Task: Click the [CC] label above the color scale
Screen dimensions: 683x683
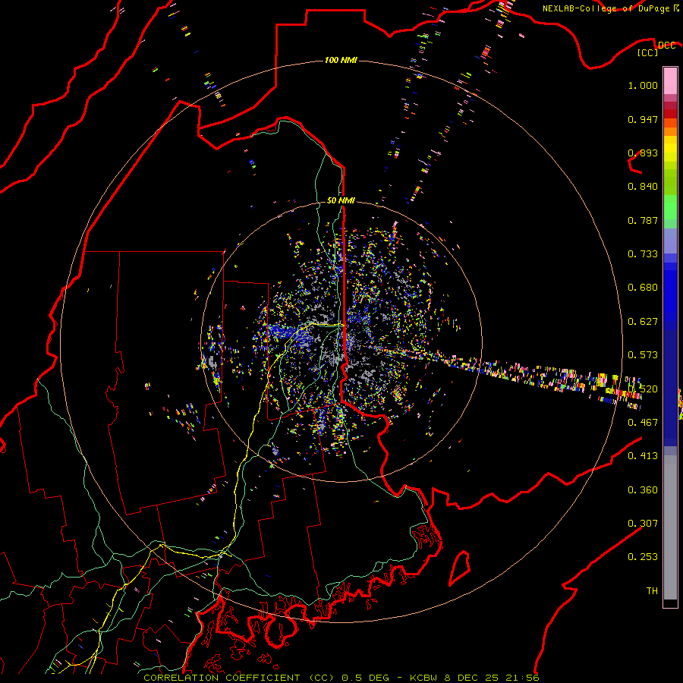Action: click(x=647, y=52)
